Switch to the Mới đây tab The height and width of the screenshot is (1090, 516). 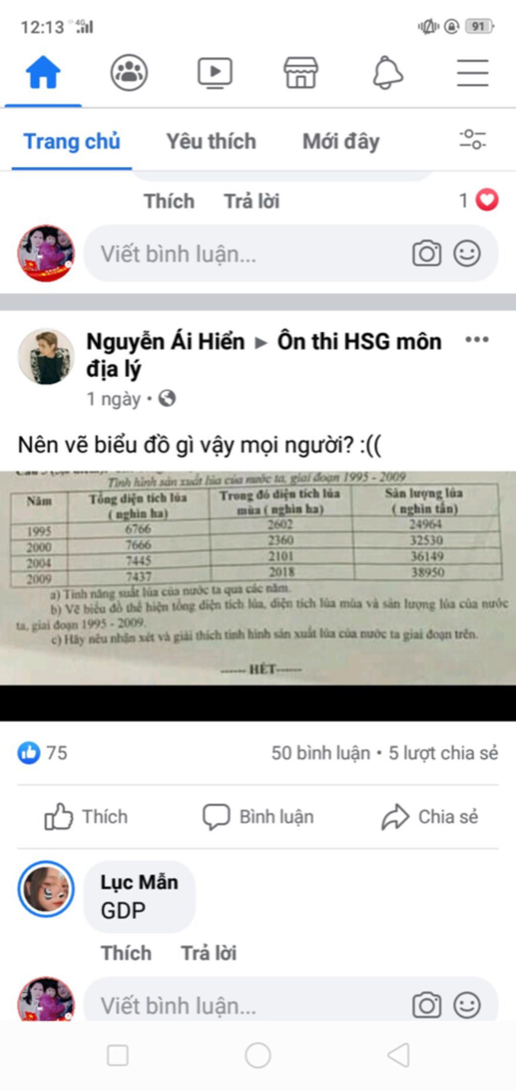341,142
